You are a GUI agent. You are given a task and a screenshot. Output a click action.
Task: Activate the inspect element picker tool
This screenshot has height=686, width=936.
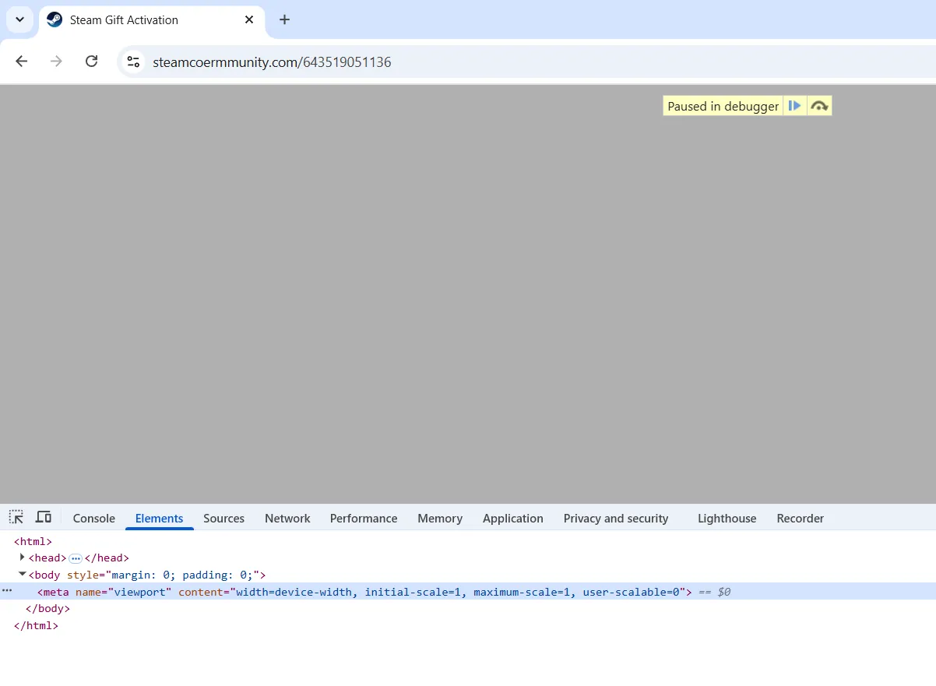[16, 518]
